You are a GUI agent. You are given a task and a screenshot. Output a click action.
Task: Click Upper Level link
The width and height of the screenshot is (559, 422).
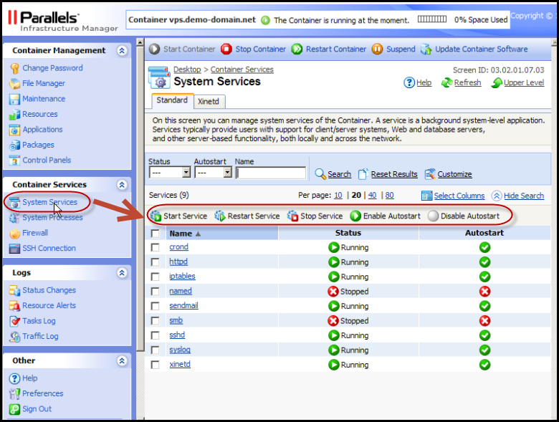pos(524,82)
